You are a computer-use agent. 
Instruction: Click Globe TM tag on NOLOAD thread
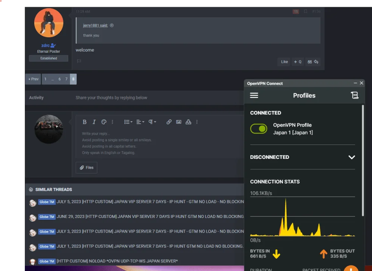tap(47, 261)
